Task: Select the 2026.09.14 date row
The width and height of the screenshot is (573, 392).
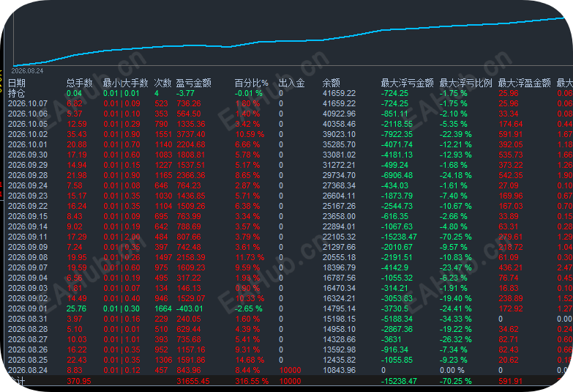Action: (28, 226)
